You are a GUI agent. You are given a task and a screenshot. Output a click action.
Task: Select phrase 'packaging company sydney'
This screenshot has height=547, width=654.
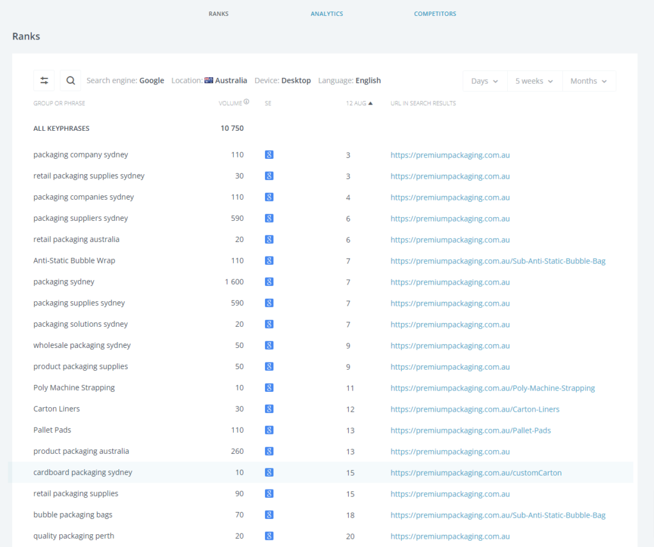80,154
